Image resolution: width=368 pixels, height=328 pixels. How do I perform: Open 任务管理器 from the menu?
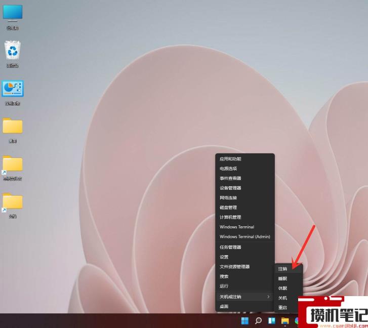(245, 247)
